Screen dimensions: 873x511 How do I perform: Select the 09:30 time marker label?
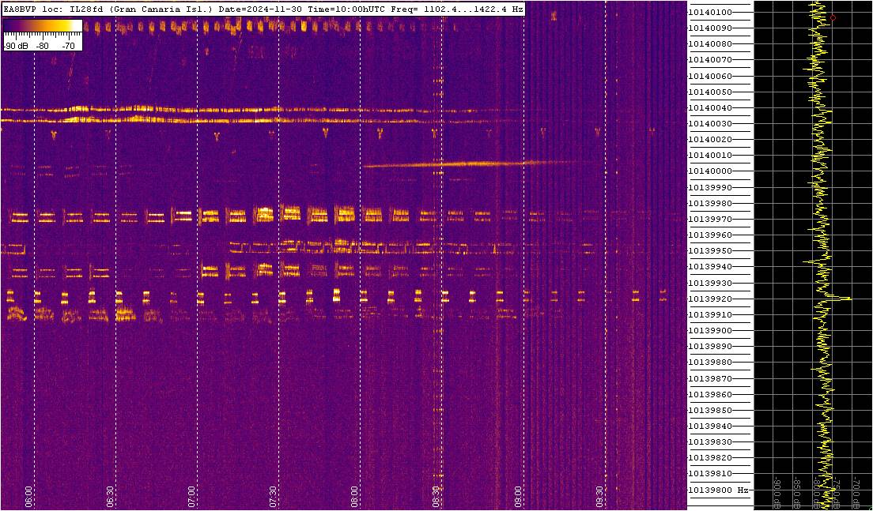(x=599, y=497)
